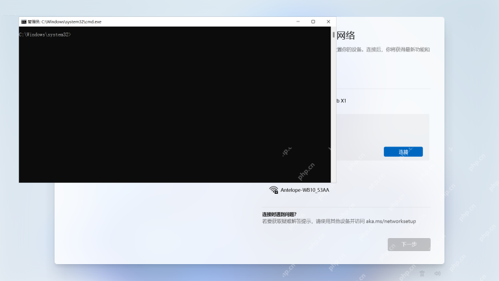Select the Antelope-WB10_53AA Wi-Fi icon

274,190
